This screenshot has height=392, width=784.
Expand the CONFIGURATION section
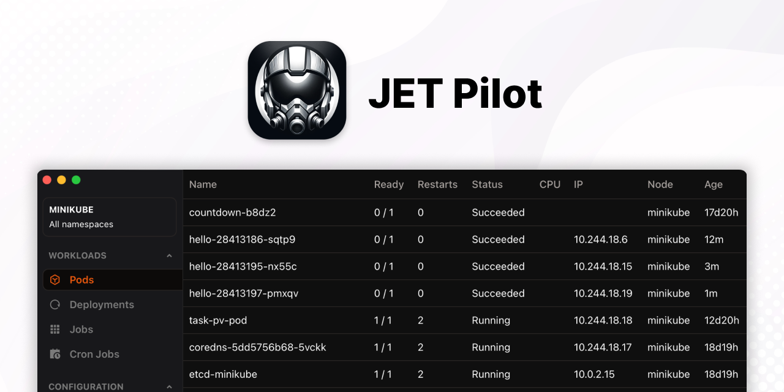click(x=170, y=386)
